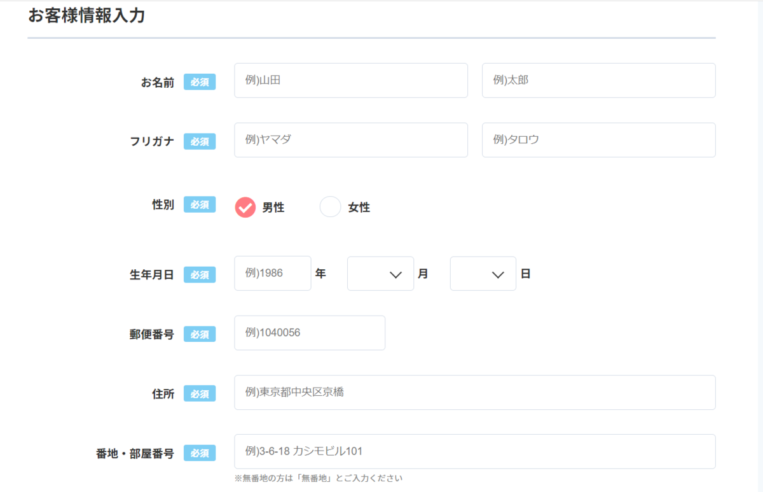Click the address field 例)東京都中央区京橋
The width and height of the screenshot is (763, 492).
pyautogui.click(x=475, y=392)
